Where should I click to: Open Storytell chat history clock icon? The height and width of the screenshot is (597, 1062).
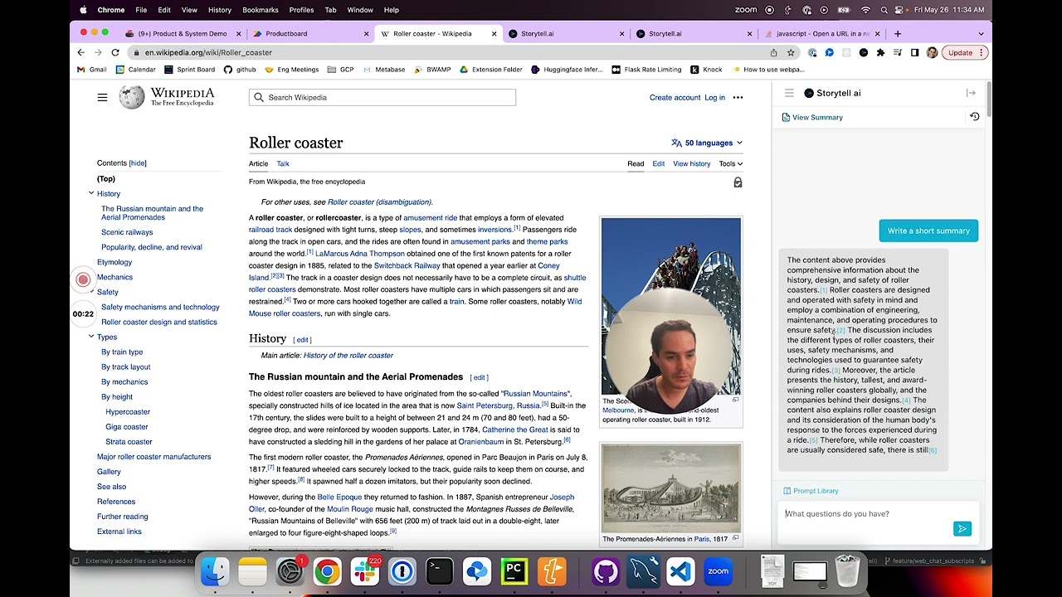pos(975,117)
